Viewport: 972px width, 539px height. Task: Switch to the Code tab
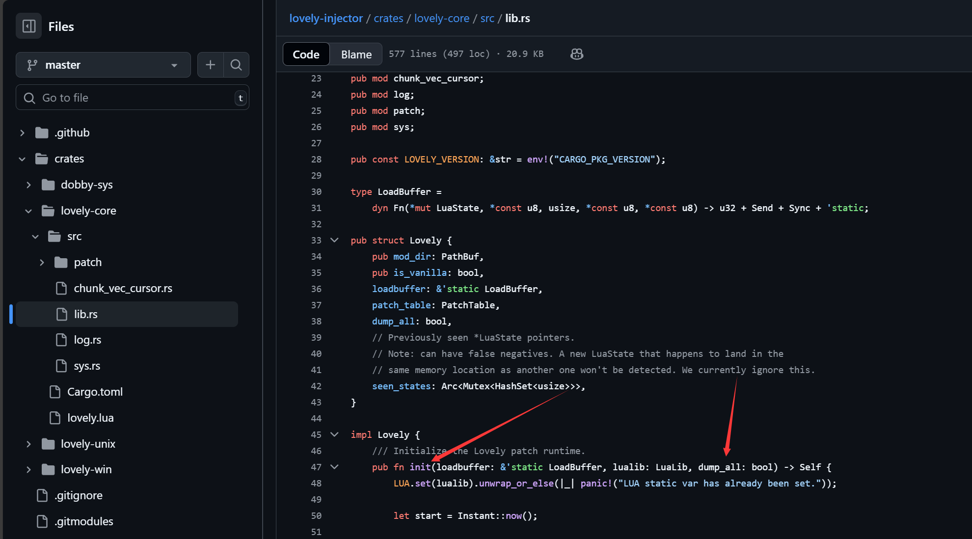coord(306,54)
